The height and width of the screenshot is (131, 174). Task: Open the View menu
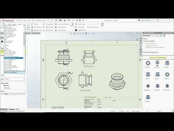tap(25, 20)
